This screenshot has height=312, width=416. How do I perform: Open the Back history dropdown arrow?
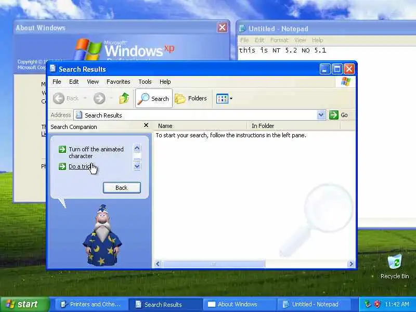(x=85, y=98)
